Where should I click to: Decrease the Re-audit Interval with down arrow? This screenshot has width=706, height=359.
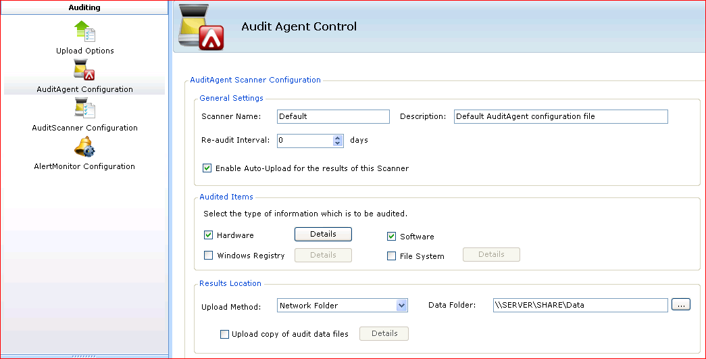point(338,143)
